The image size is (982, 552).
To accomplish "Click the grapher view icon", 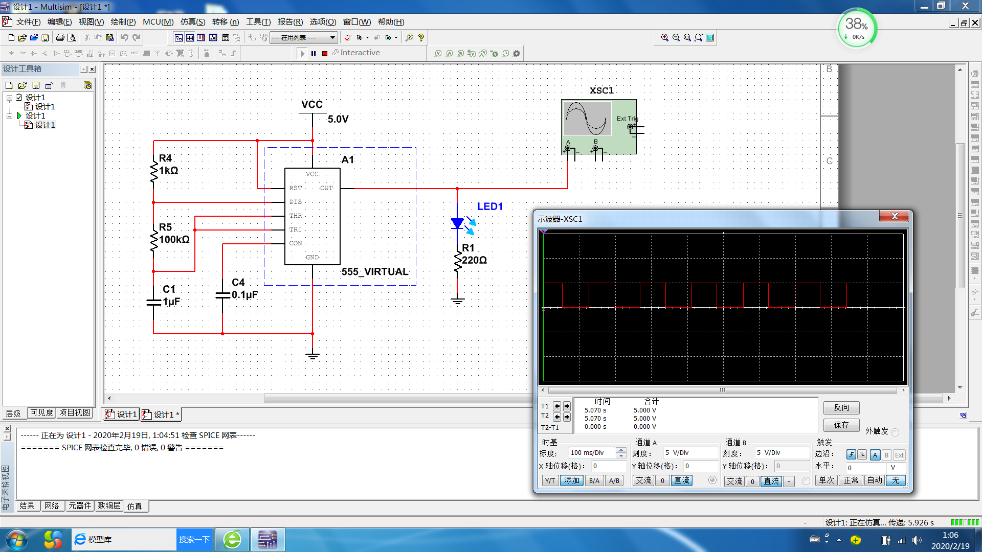I will pyautogui.click(x=213, y=37).
